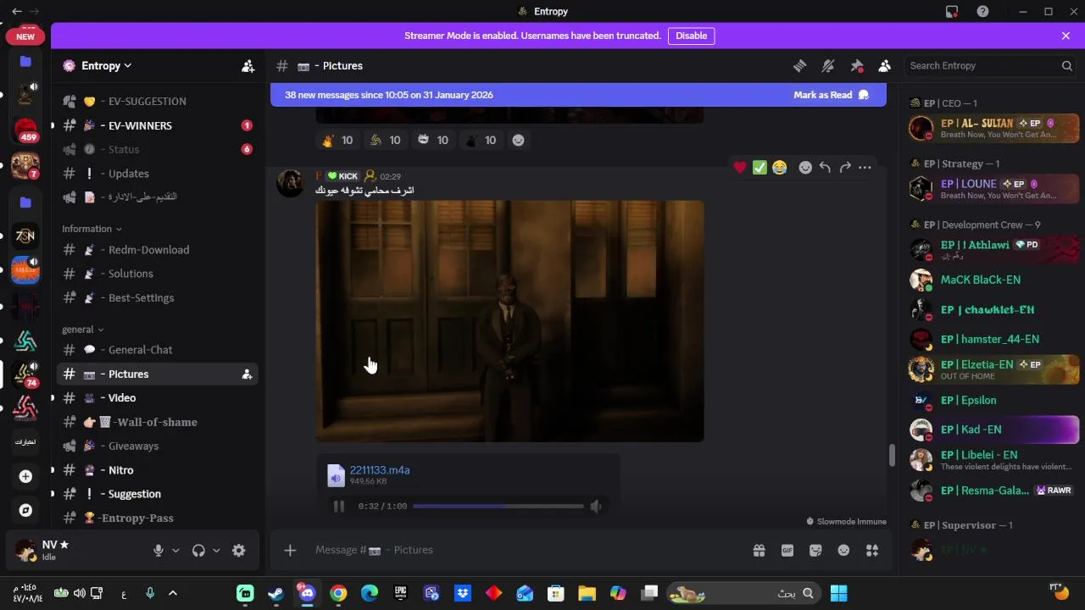Open more message options menu

tap(865, 168)
